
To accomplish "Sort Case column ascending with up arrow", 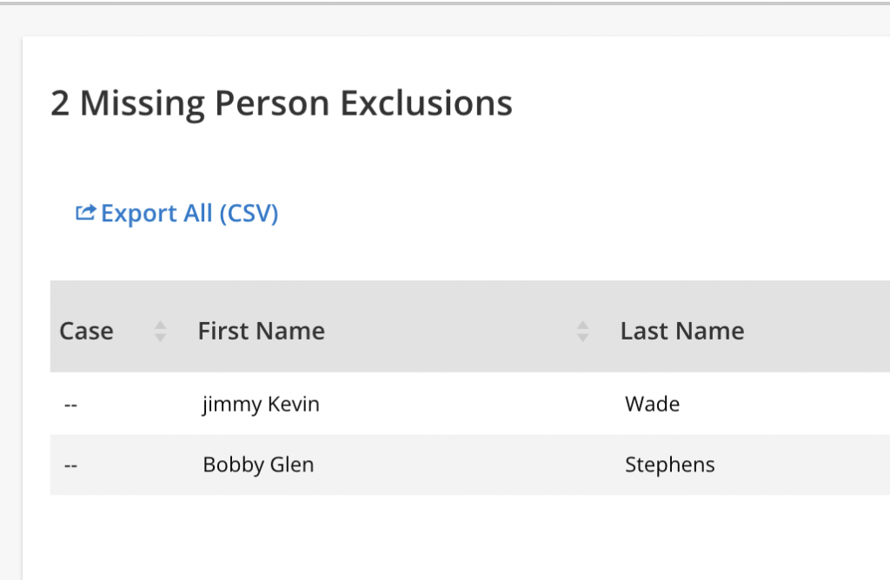I will click(x=160, y=325).
